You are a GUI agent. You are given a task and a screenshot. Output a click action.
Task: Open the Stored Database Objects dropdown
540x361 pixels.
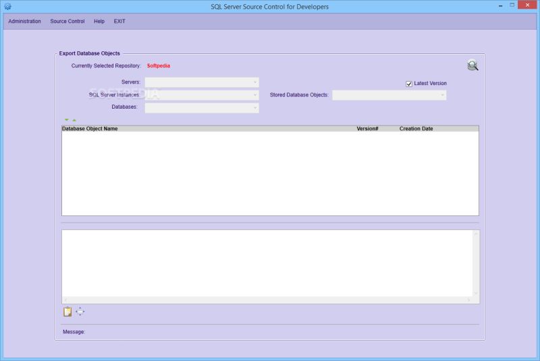389,95
